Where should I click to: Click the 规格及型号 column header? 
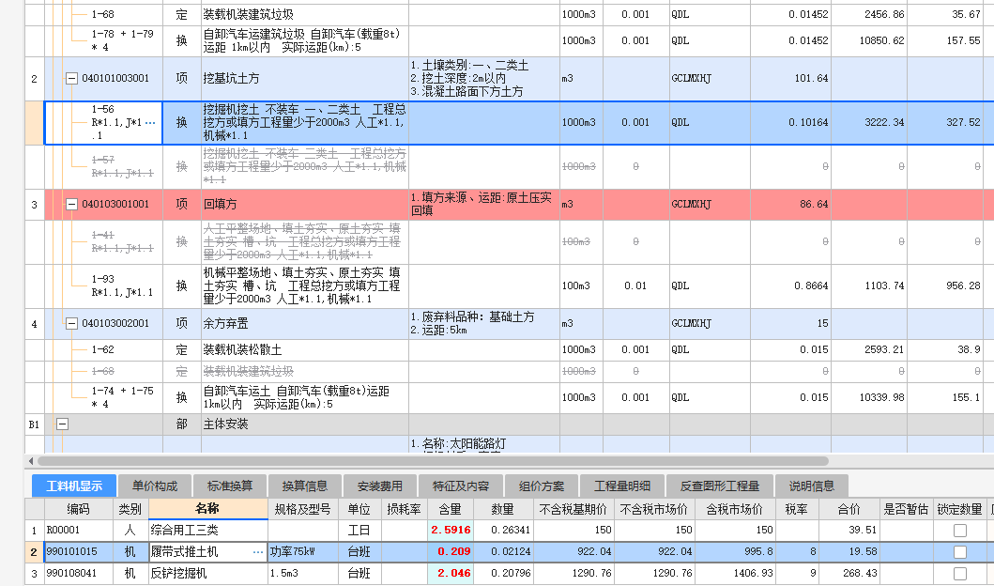click(302, 509)
